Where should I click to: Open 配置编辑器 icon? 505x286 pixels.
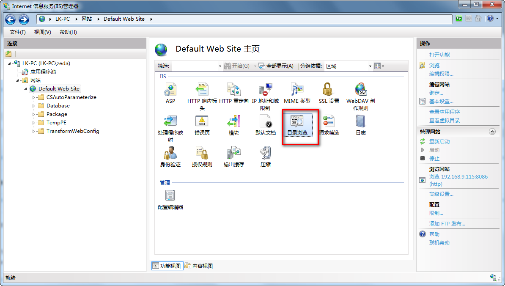tap(170, 200)
